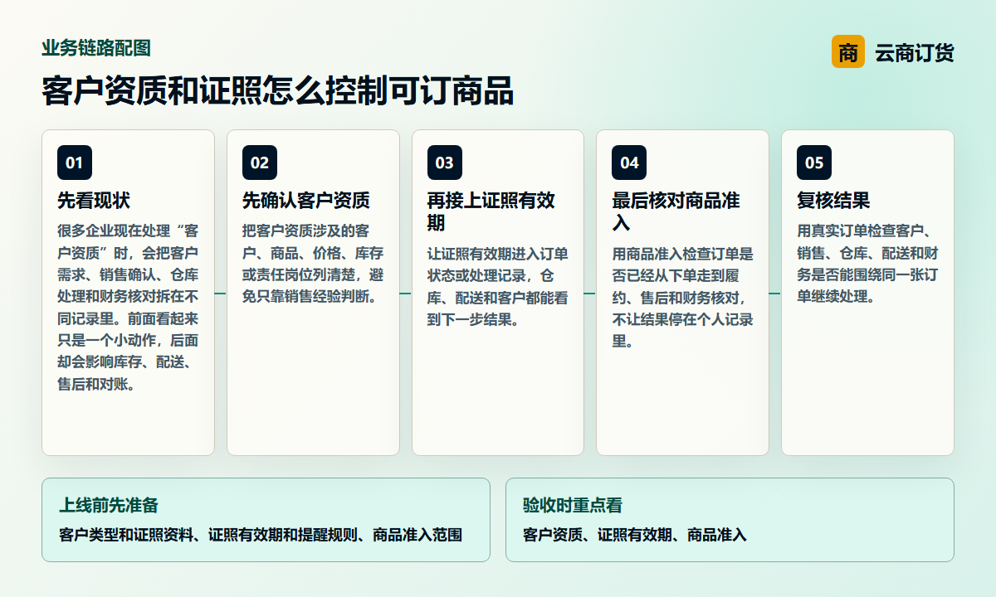The height and width of the screenshot is (597, 996).
Task: Click the title 客户资质和证照怎么控制可订商品
Action: 278,91
